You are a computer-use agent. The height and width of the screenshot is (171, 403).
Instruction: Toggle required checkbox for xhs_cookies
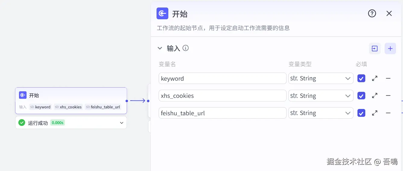pyautogui.click(x=361, y=96)
